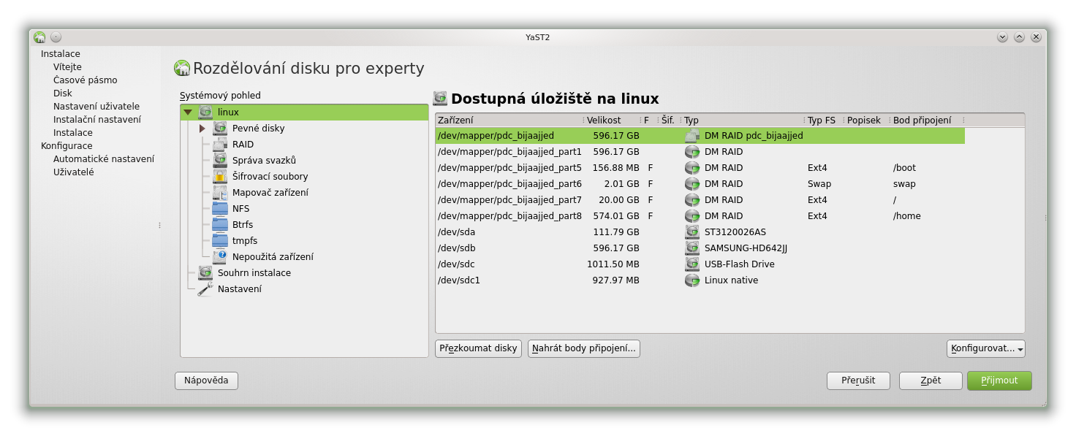Click Uživatelé step in sidebar

(x=73, y=172)
